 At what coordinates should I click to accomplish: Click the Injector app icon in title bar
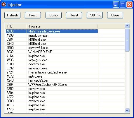[x=4, y=4]
